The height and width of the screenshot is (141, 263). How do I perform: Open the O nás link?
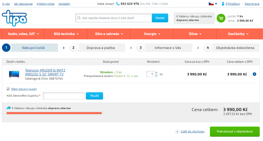(x=6, y=4)
